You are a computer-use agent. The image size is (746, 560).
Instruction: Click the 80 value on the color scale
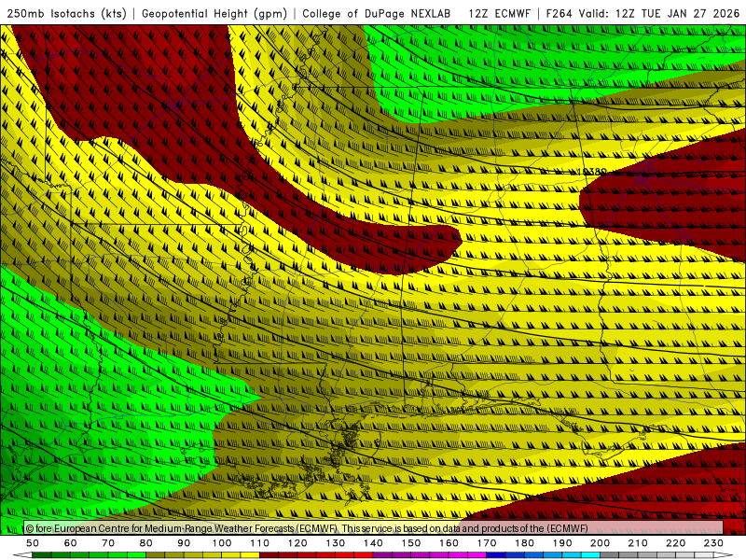pyautogui.click(x=146, y=543)
